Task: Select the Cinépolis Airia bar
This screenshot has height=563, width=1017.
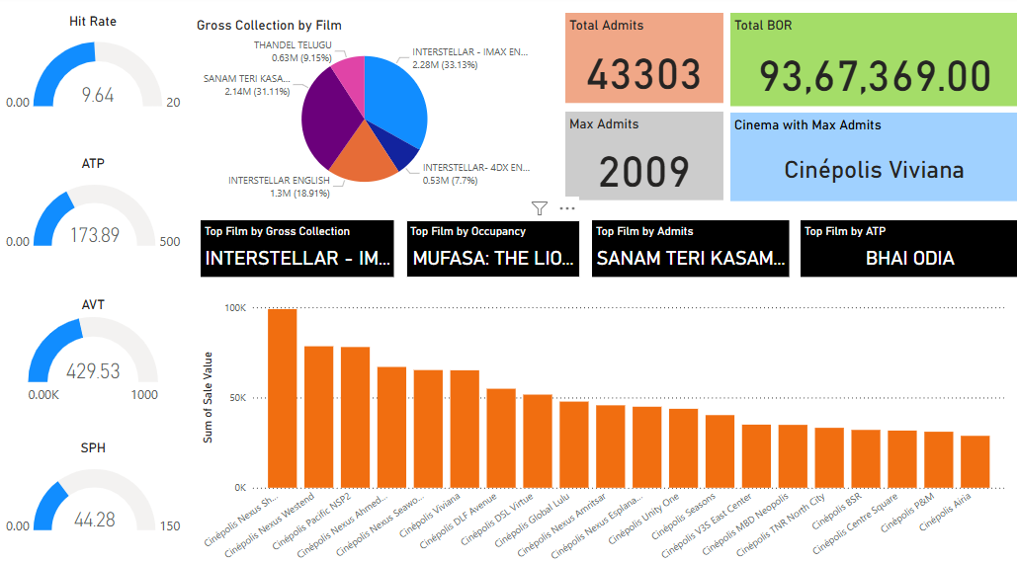Action: pos(975,462)
